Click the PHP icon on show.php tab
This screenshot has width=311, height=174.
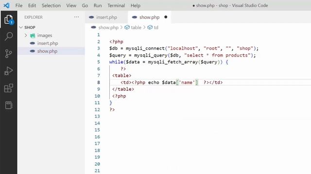pos(135,17)
